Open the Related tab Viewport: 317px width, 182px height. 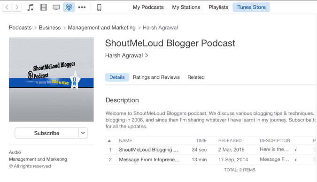click(196, 77)
